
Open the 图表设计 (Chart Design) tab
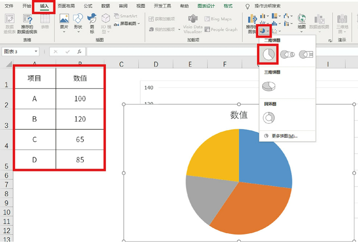(206, 6)
